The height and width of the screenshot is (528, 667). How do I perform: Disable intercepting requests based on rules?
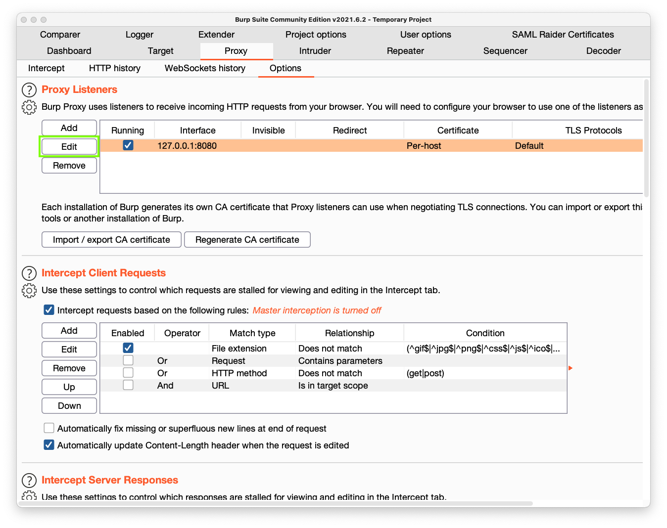pyautogui.click(x=49, y=310)
